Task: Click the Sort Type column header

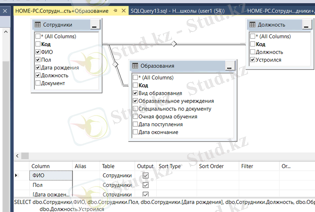Action: click(169, 166)
